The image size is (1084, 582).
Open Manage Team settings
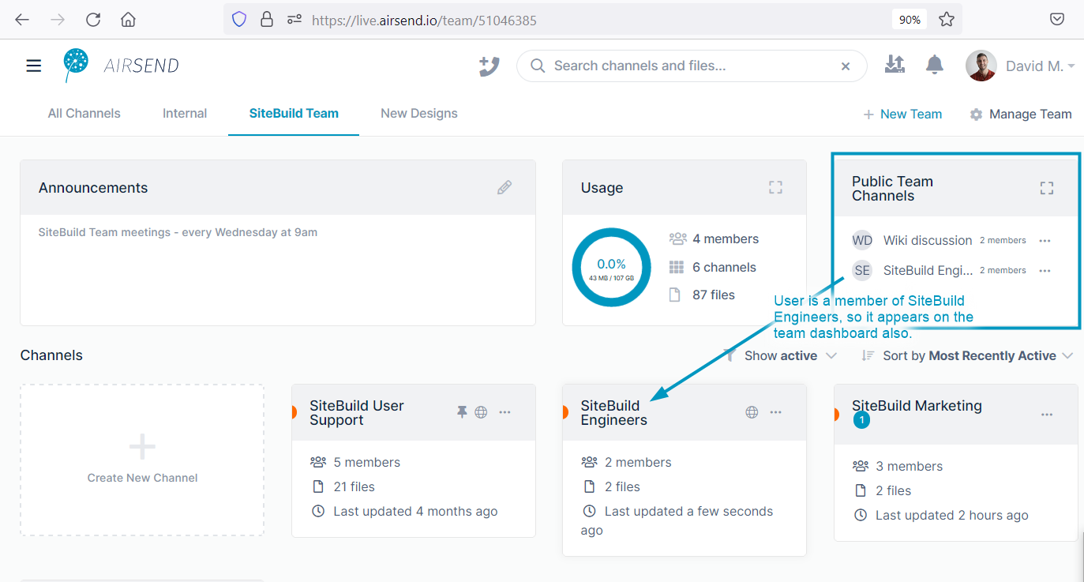click(x=1021, y=114)
